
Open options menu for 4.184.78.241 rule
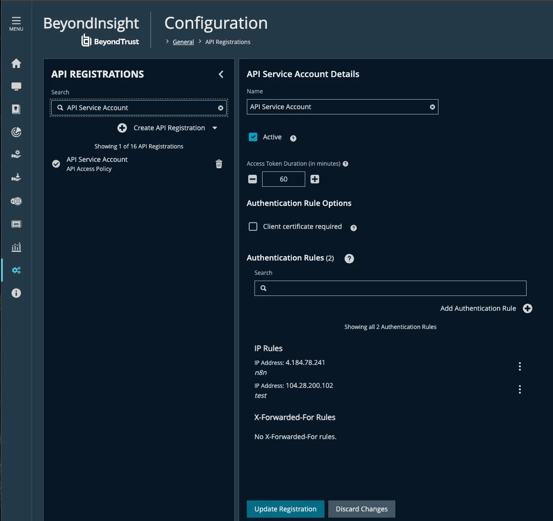(x=520, y=367)
